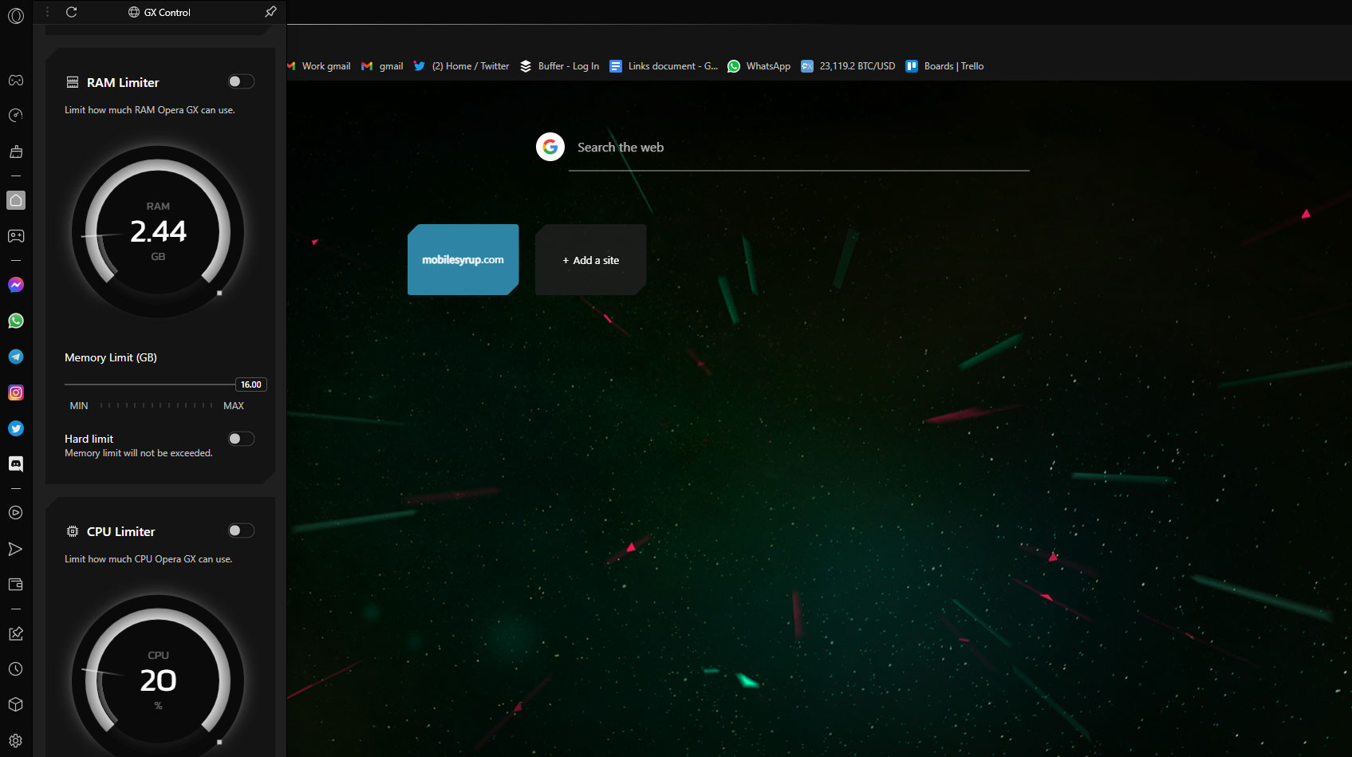The height and width of the screenshot is (757, 1352).
Task: Click the Search the web field
Action: 798,148
